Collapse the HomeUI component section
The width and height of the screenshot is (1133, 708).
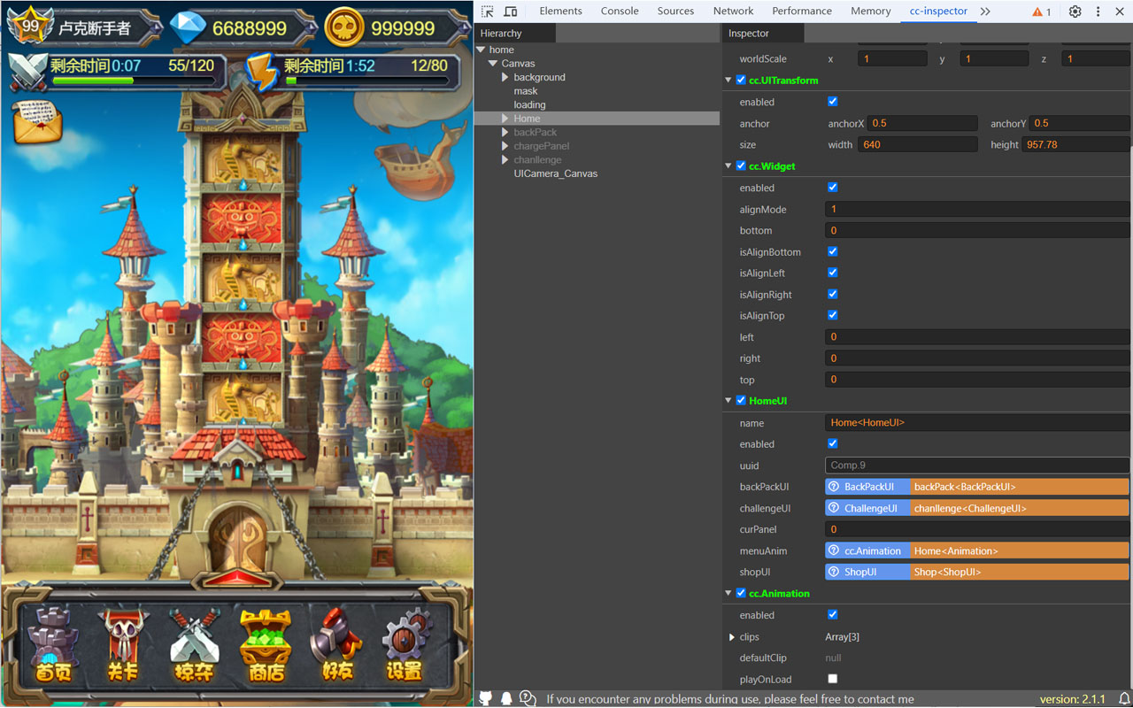tap(728, 400)
